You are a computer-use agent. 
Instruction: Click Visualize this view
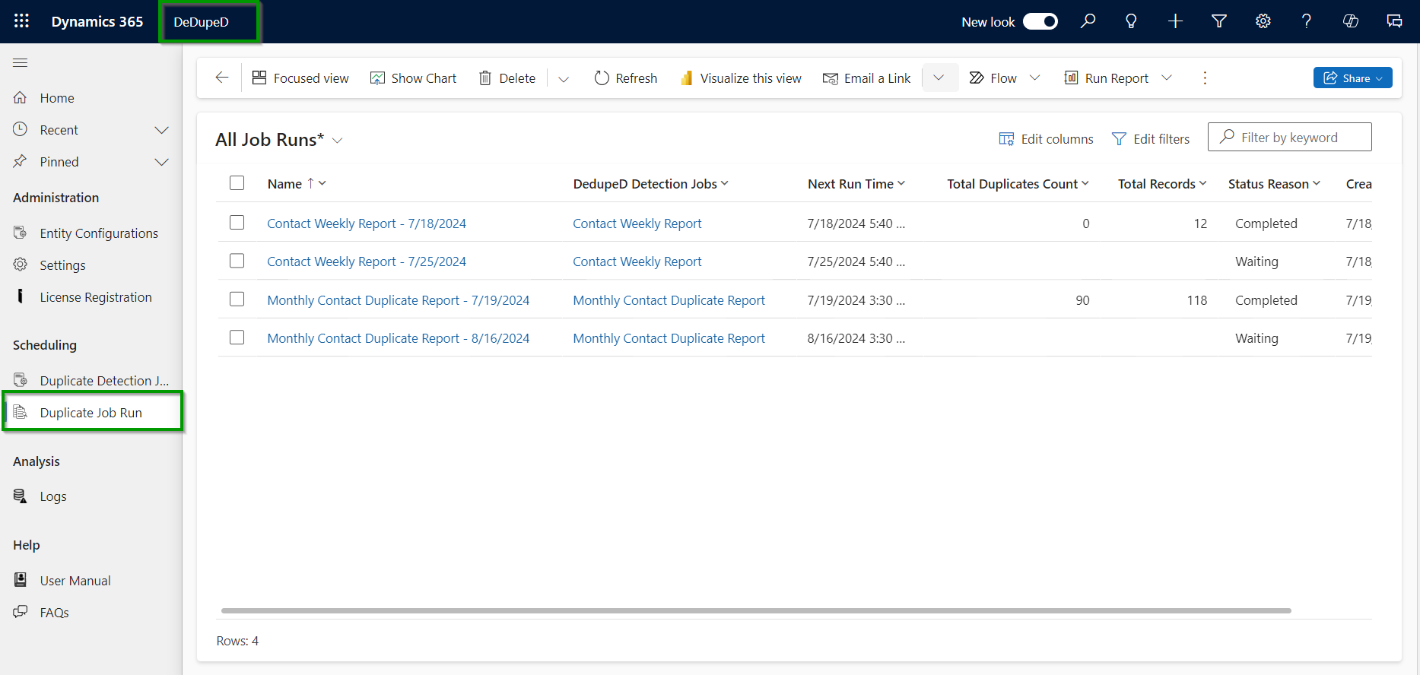tap(741, 78)
